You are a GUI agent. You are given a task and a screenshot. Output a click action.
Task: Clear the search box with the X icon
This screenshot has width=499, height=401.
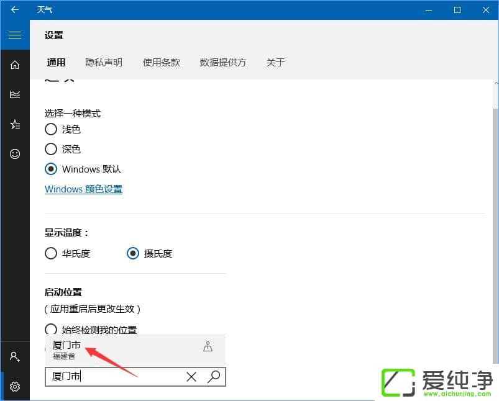(x=191, y=377)
